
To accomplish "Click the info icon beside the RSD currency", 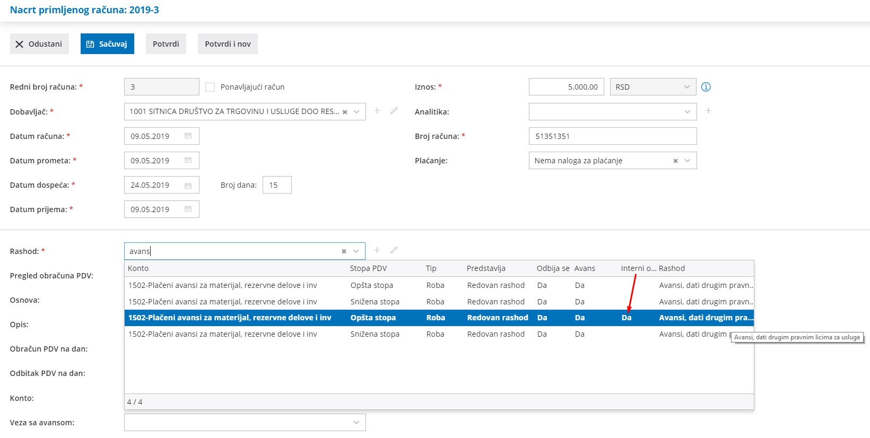I will (x=706, y=87).
